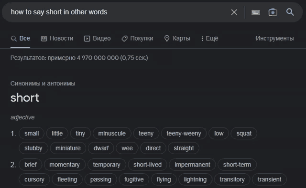306x188 pixels.
Task: Switch to the Видео tab
Action: [97, 38]
